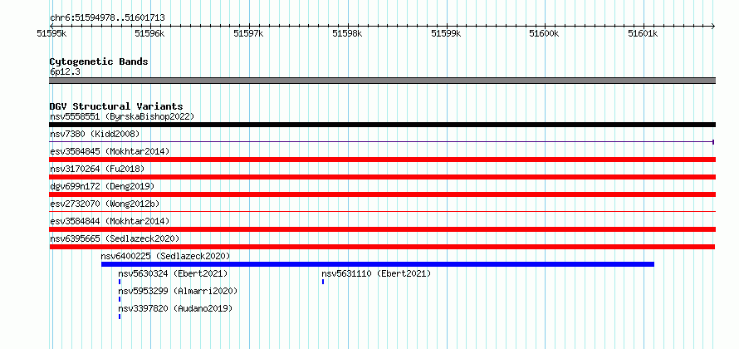Select the black nsv5558551 variant bar
Screen dimensions: 739x349
click(382, 125)
